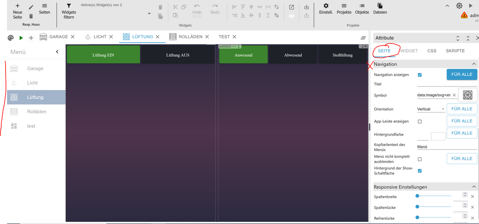Screen dimensions: 479x224
Task: Click the Undo arrow
Action: 197,6
